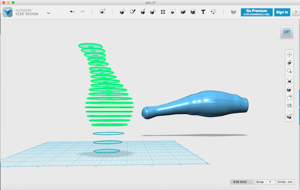
Task: Select the lowest blue ellipse on the grid
Action: 107,151
